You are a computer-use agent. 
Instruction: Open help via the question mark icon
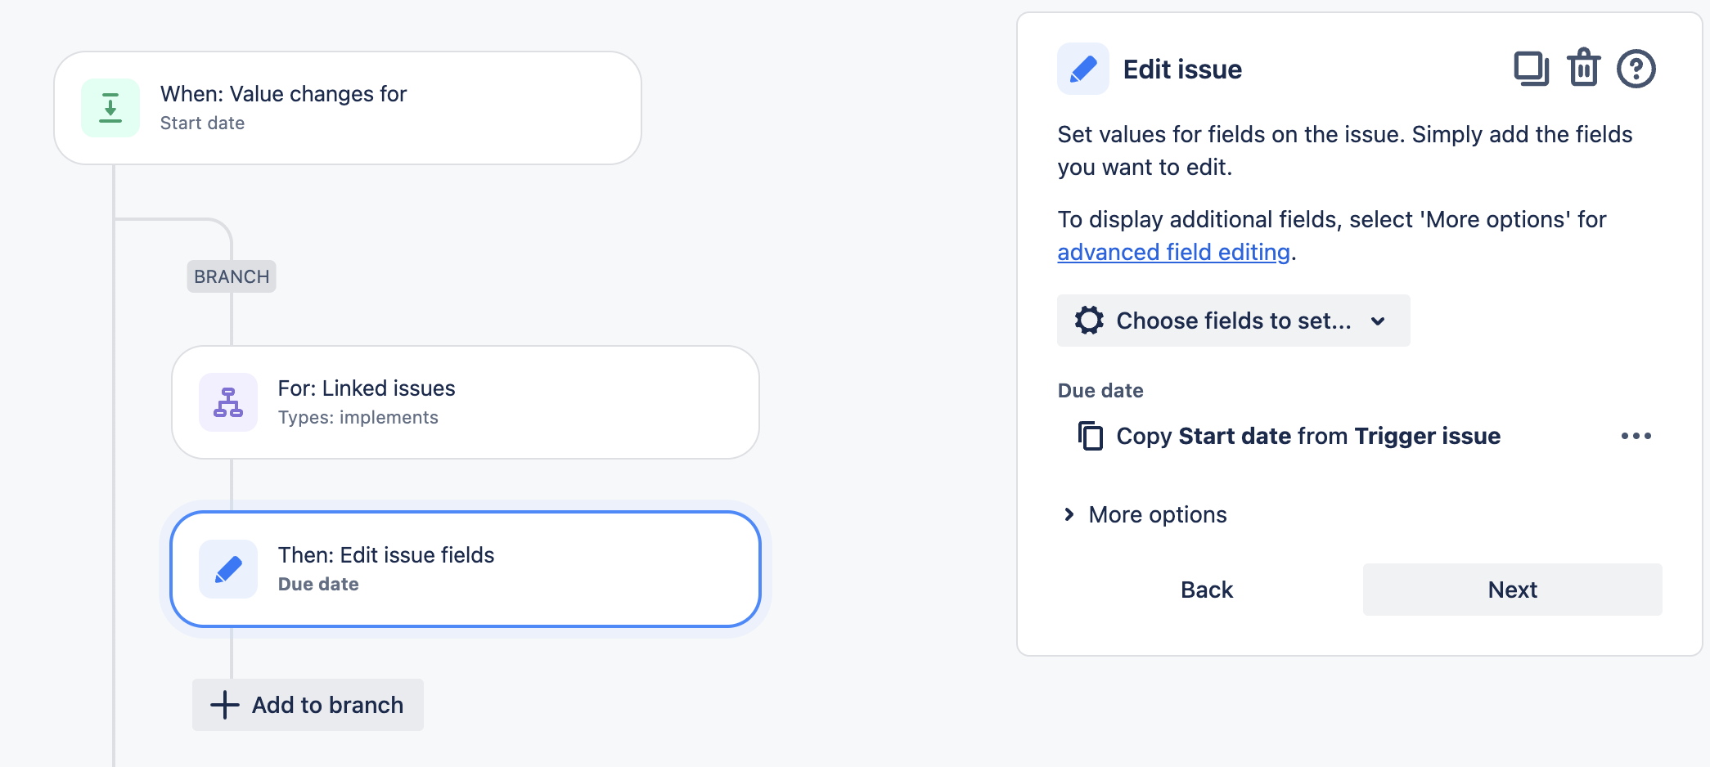point(1636,69)
